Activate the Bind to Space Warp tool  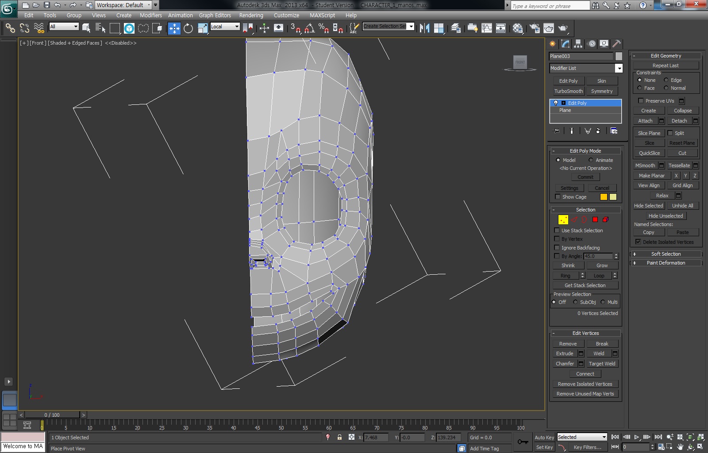39,28
